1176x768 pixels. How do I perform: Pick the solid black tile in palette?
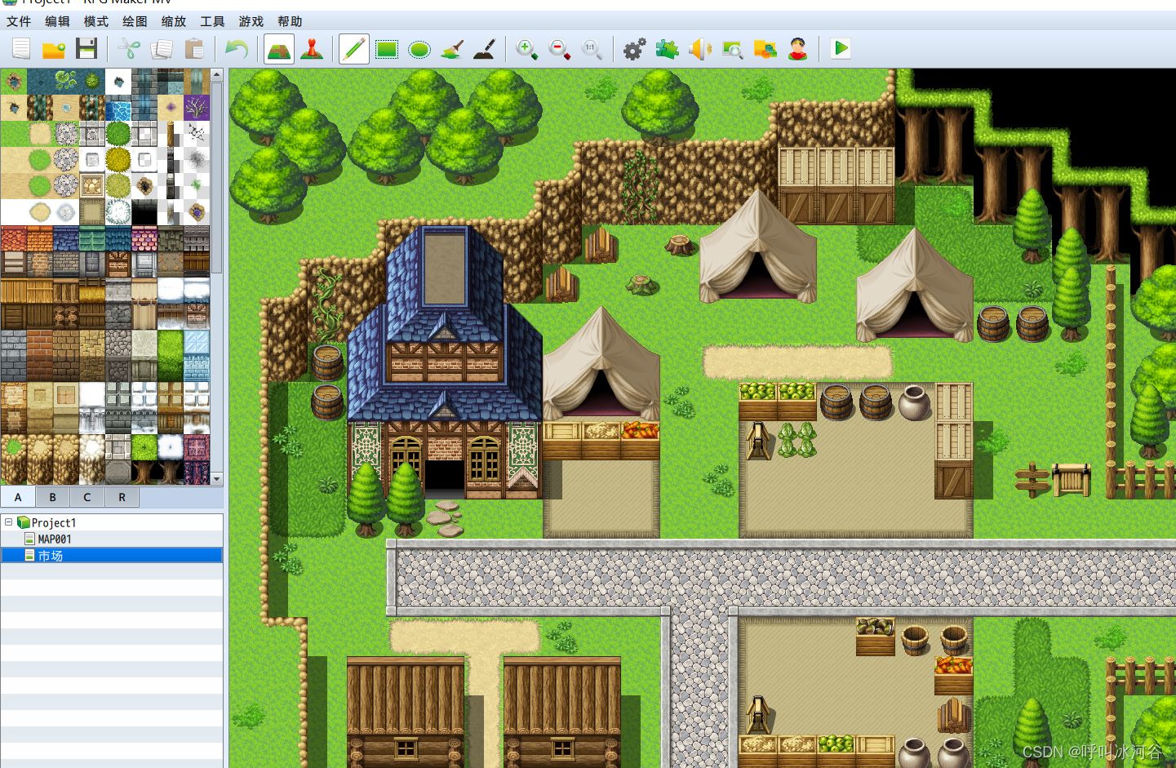[x=144, y=212]
